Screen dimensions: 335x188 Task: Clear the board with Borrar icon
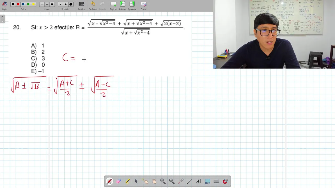[x=143, y=4]
